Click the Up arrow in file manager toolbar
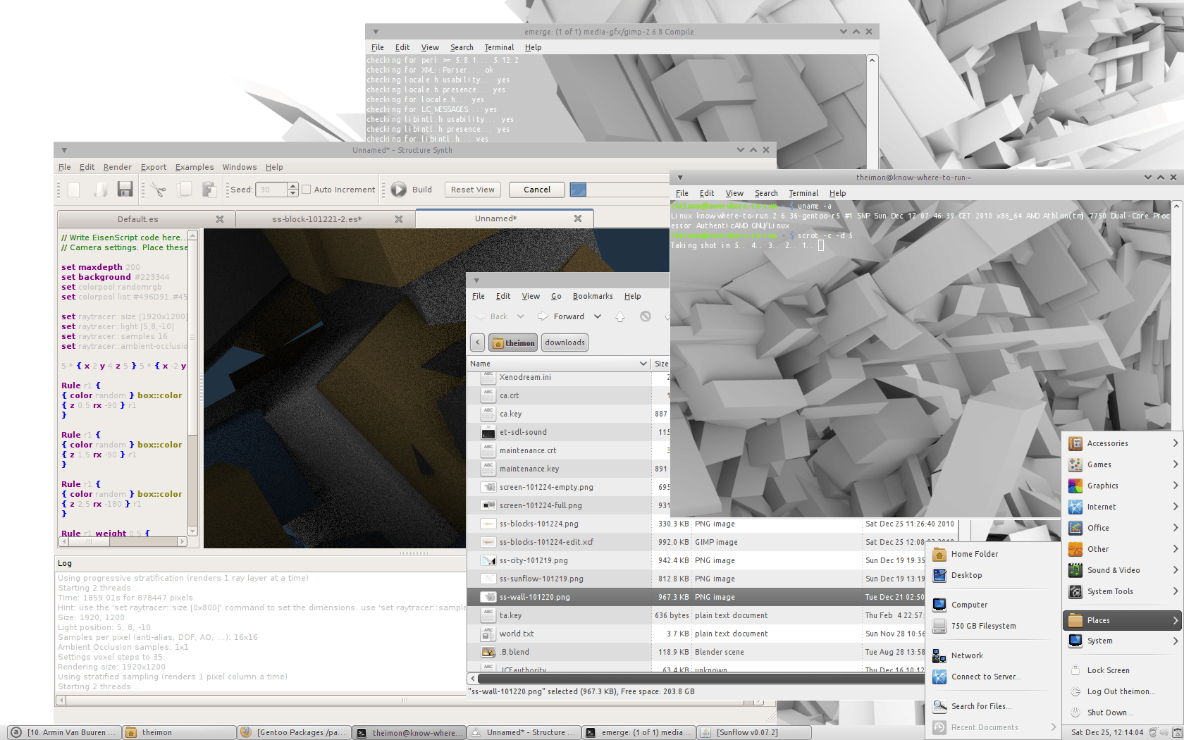 pyautogui.click(x=620, y=316)
